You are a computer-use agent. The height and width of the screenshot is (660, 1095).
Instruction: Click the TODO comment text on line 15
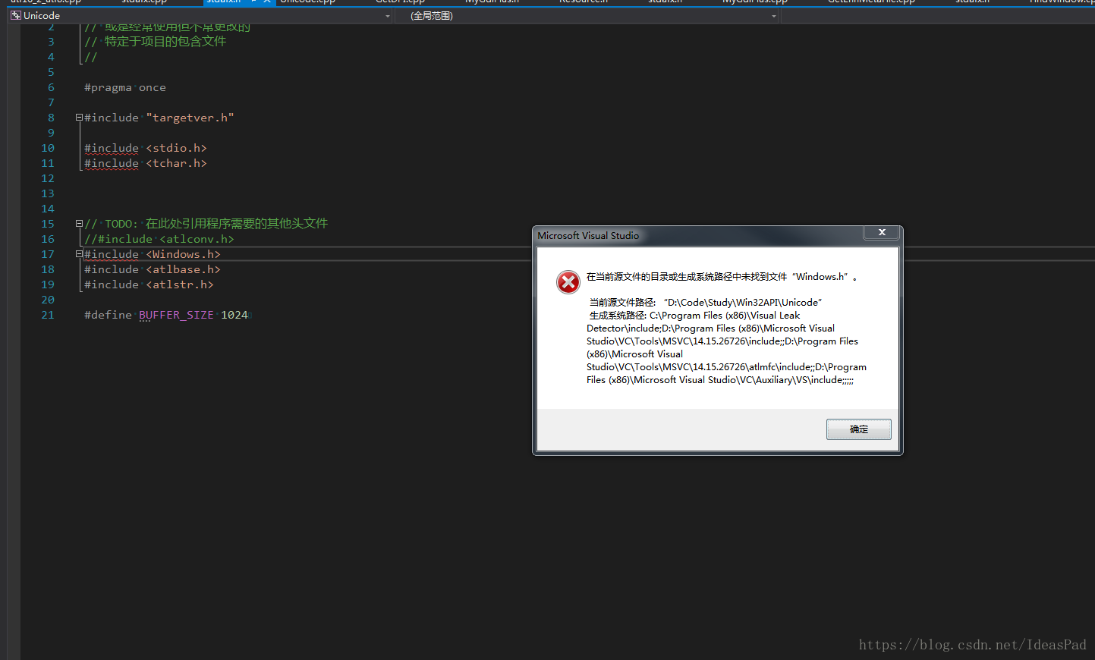[206, 224]
